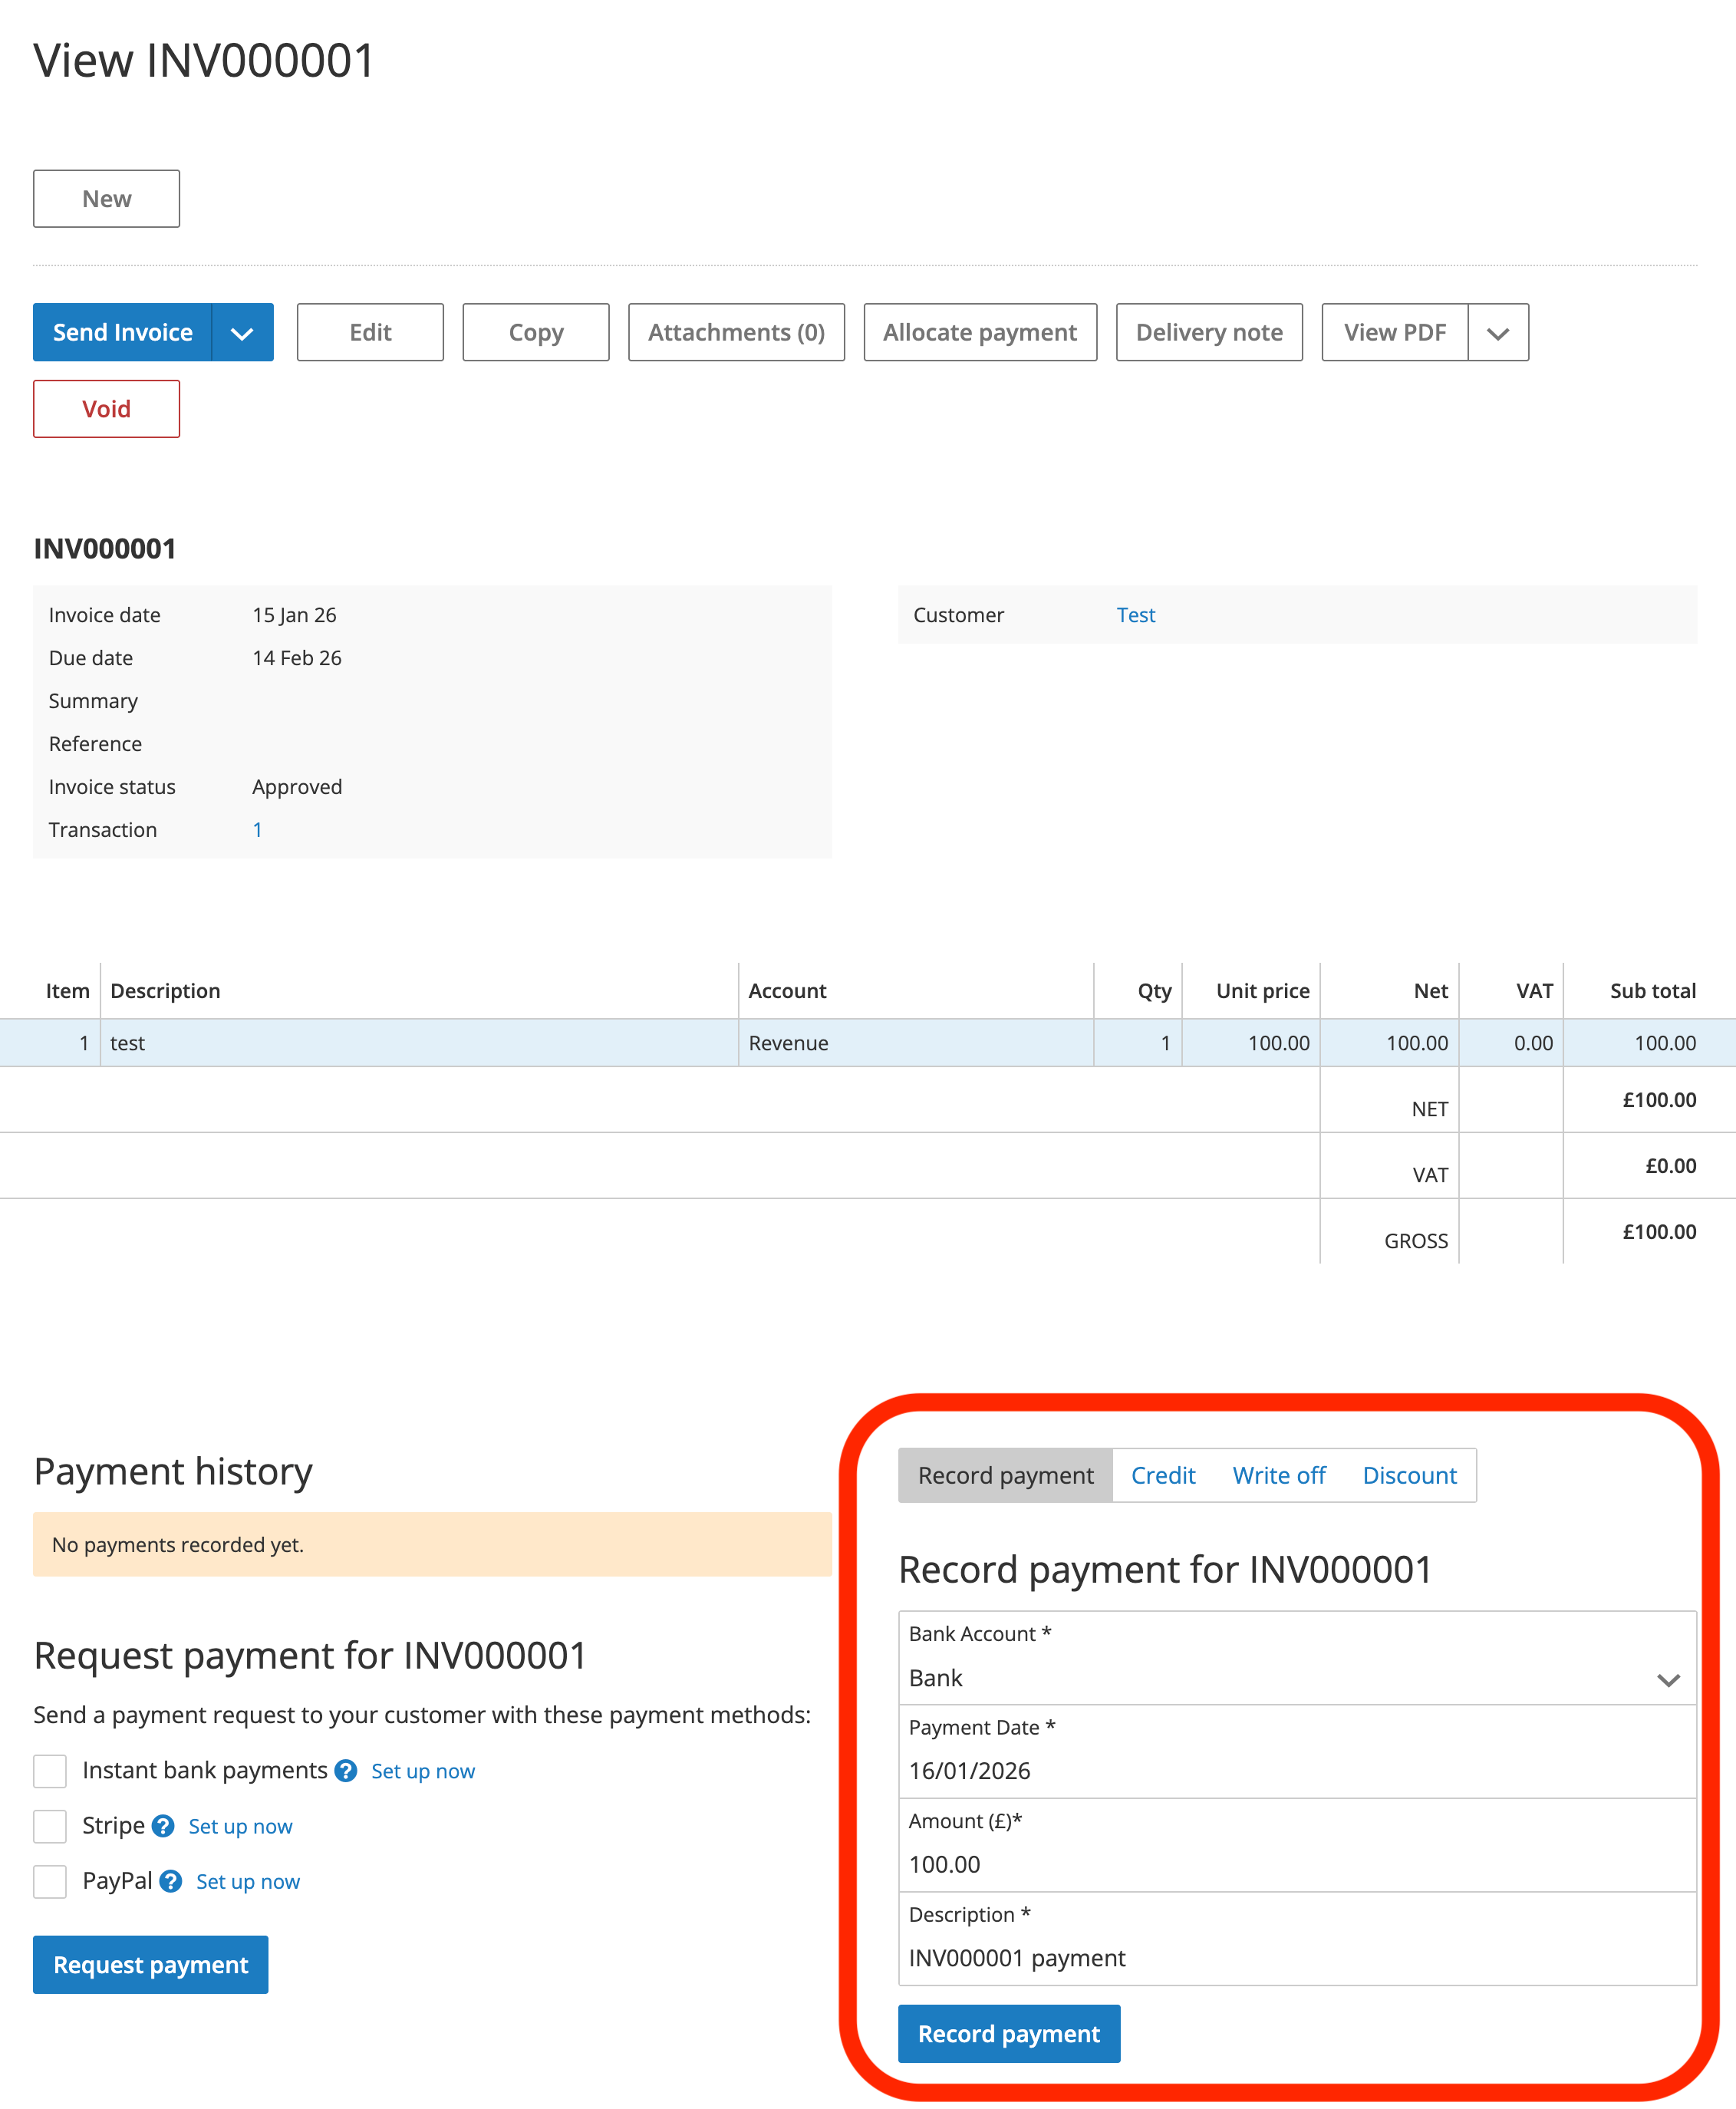Screen dimensions: 1736x2109
Task: Click the Allocate payment button
Action: click(x=979, y=333)
